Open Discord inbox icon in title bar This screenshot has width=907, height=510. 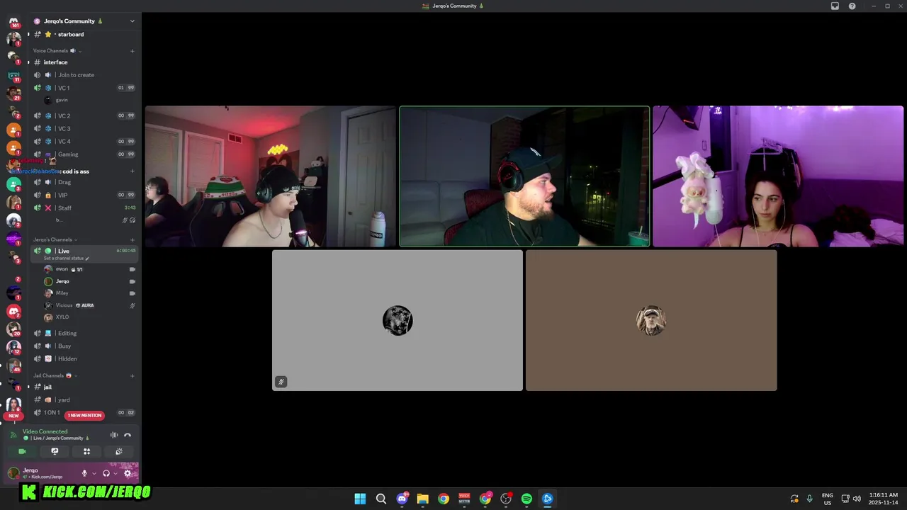pyautogui.click(x=835, y=6)
